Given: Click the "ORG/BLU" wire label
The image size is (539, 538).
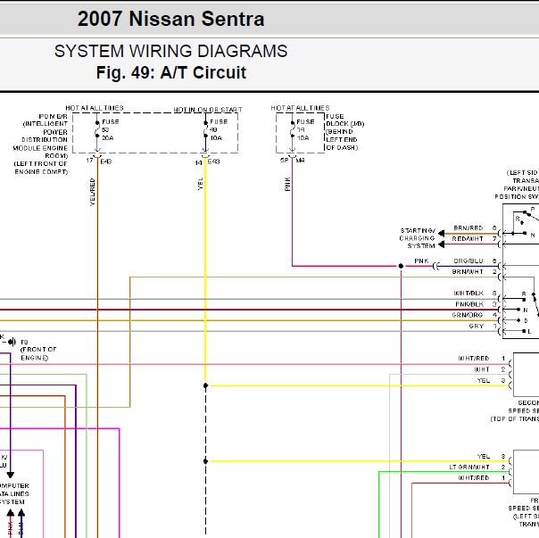Looking at the screenshot, I should (469, 261).
